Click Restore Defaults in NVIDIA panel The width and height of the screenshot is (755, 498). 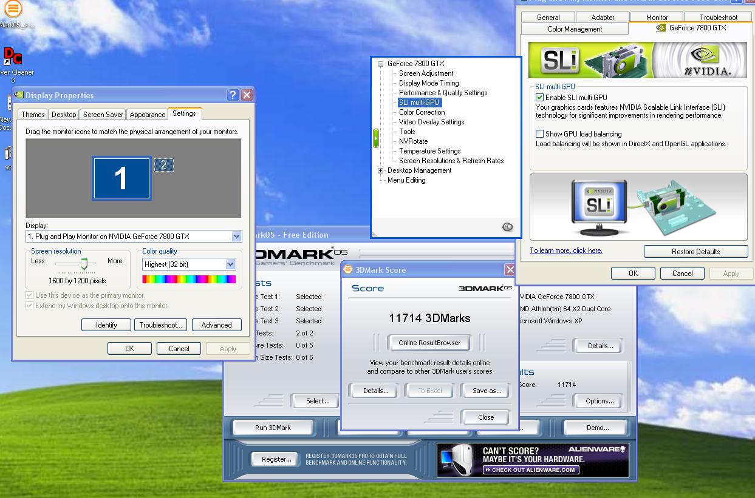[695, 252]
